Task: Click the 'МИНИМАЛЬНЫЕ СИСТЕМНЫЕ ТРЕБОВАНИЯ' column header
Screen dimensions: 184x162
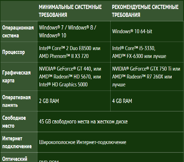Action: [x=74, y=11]
